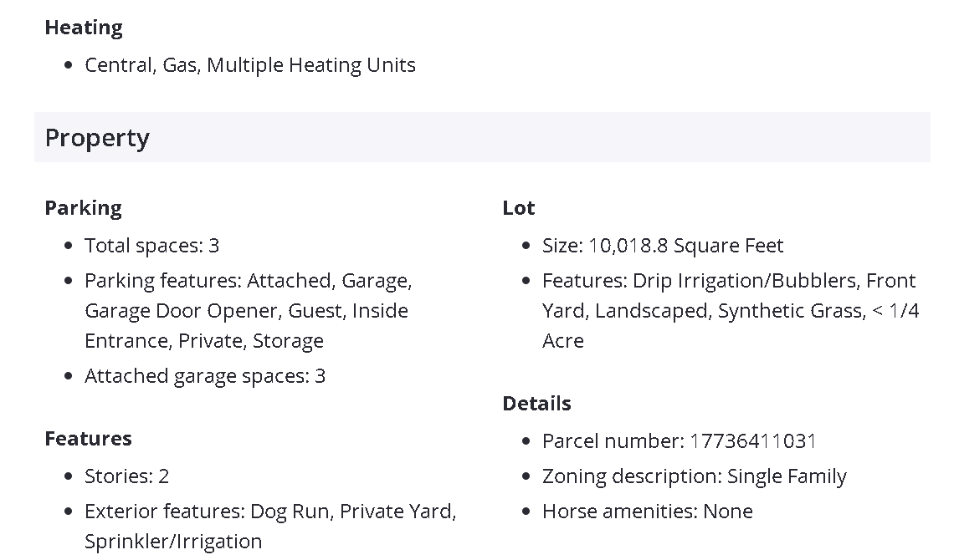Click the lot size 10,018.8 Square Feet
This screenshot has height=560, width=954.
685,246
